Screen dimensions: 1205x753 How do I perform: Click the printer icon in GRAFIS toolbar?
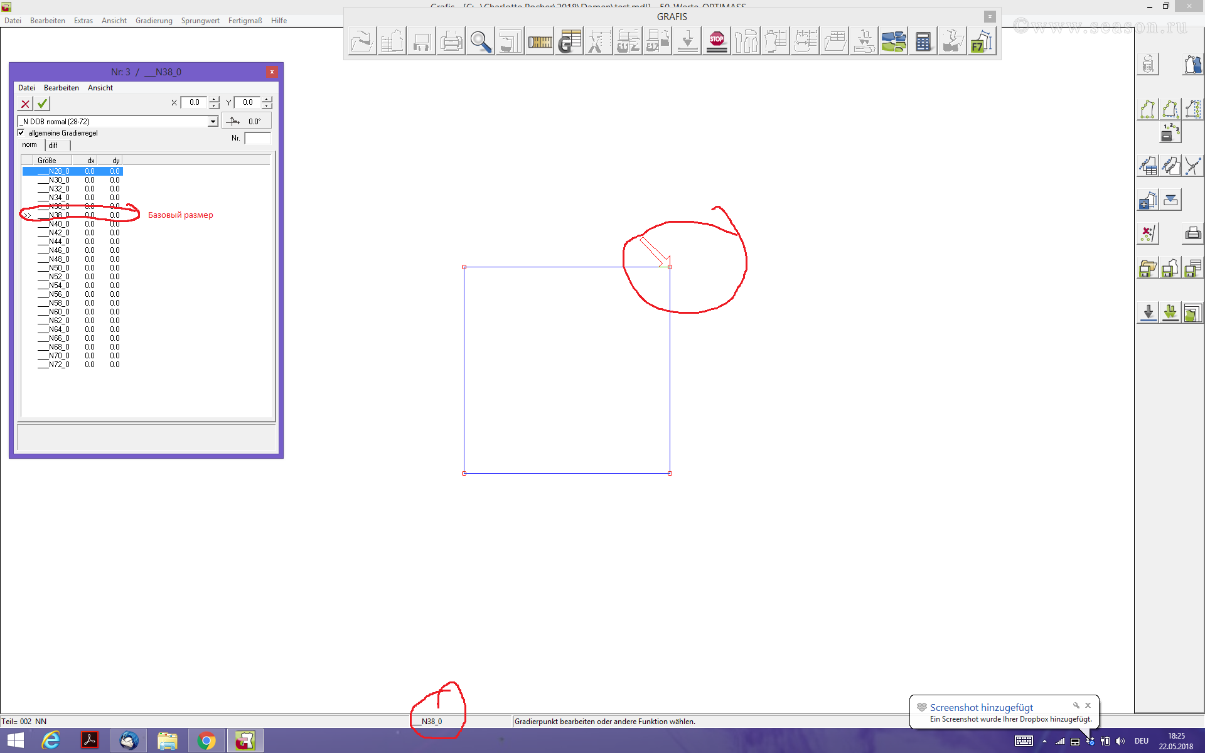(x=451, y=41)
